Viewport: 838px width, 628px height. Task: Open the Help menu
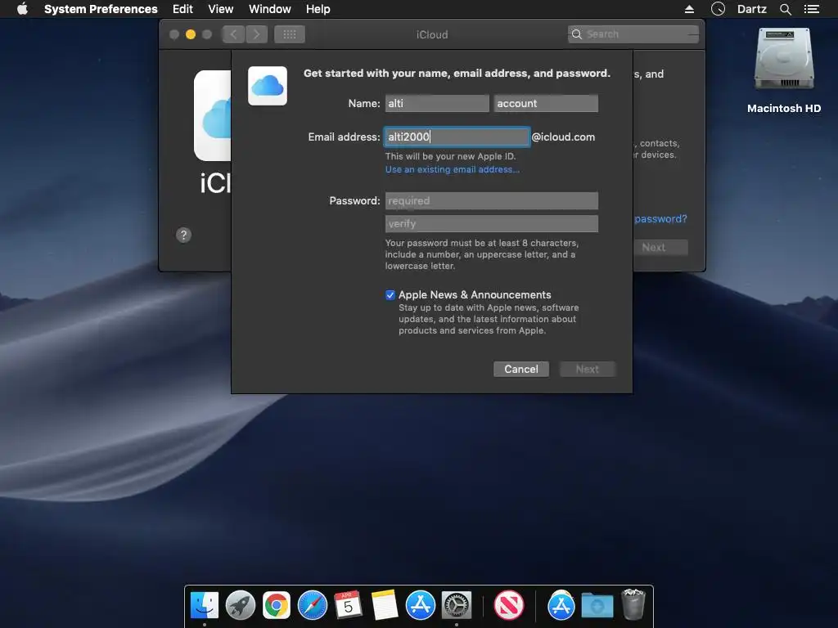click(318, 9)
